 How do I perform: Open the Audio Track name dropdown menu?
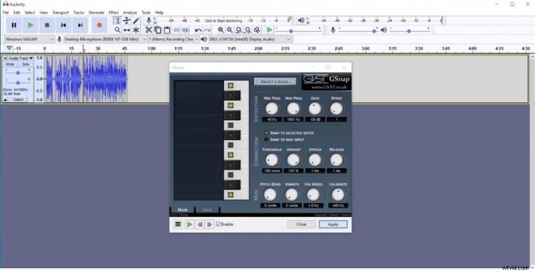pyautogui.click(x=21, y=58)
